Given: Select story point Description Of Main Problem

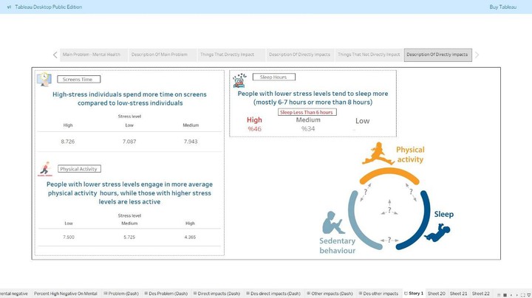Looking at the screenshot, I should coord(162,55).
